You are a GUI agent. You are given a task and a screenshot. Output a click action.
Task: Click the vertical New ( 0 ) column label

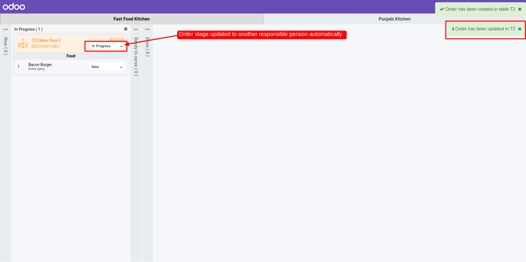tap(6, 46)
